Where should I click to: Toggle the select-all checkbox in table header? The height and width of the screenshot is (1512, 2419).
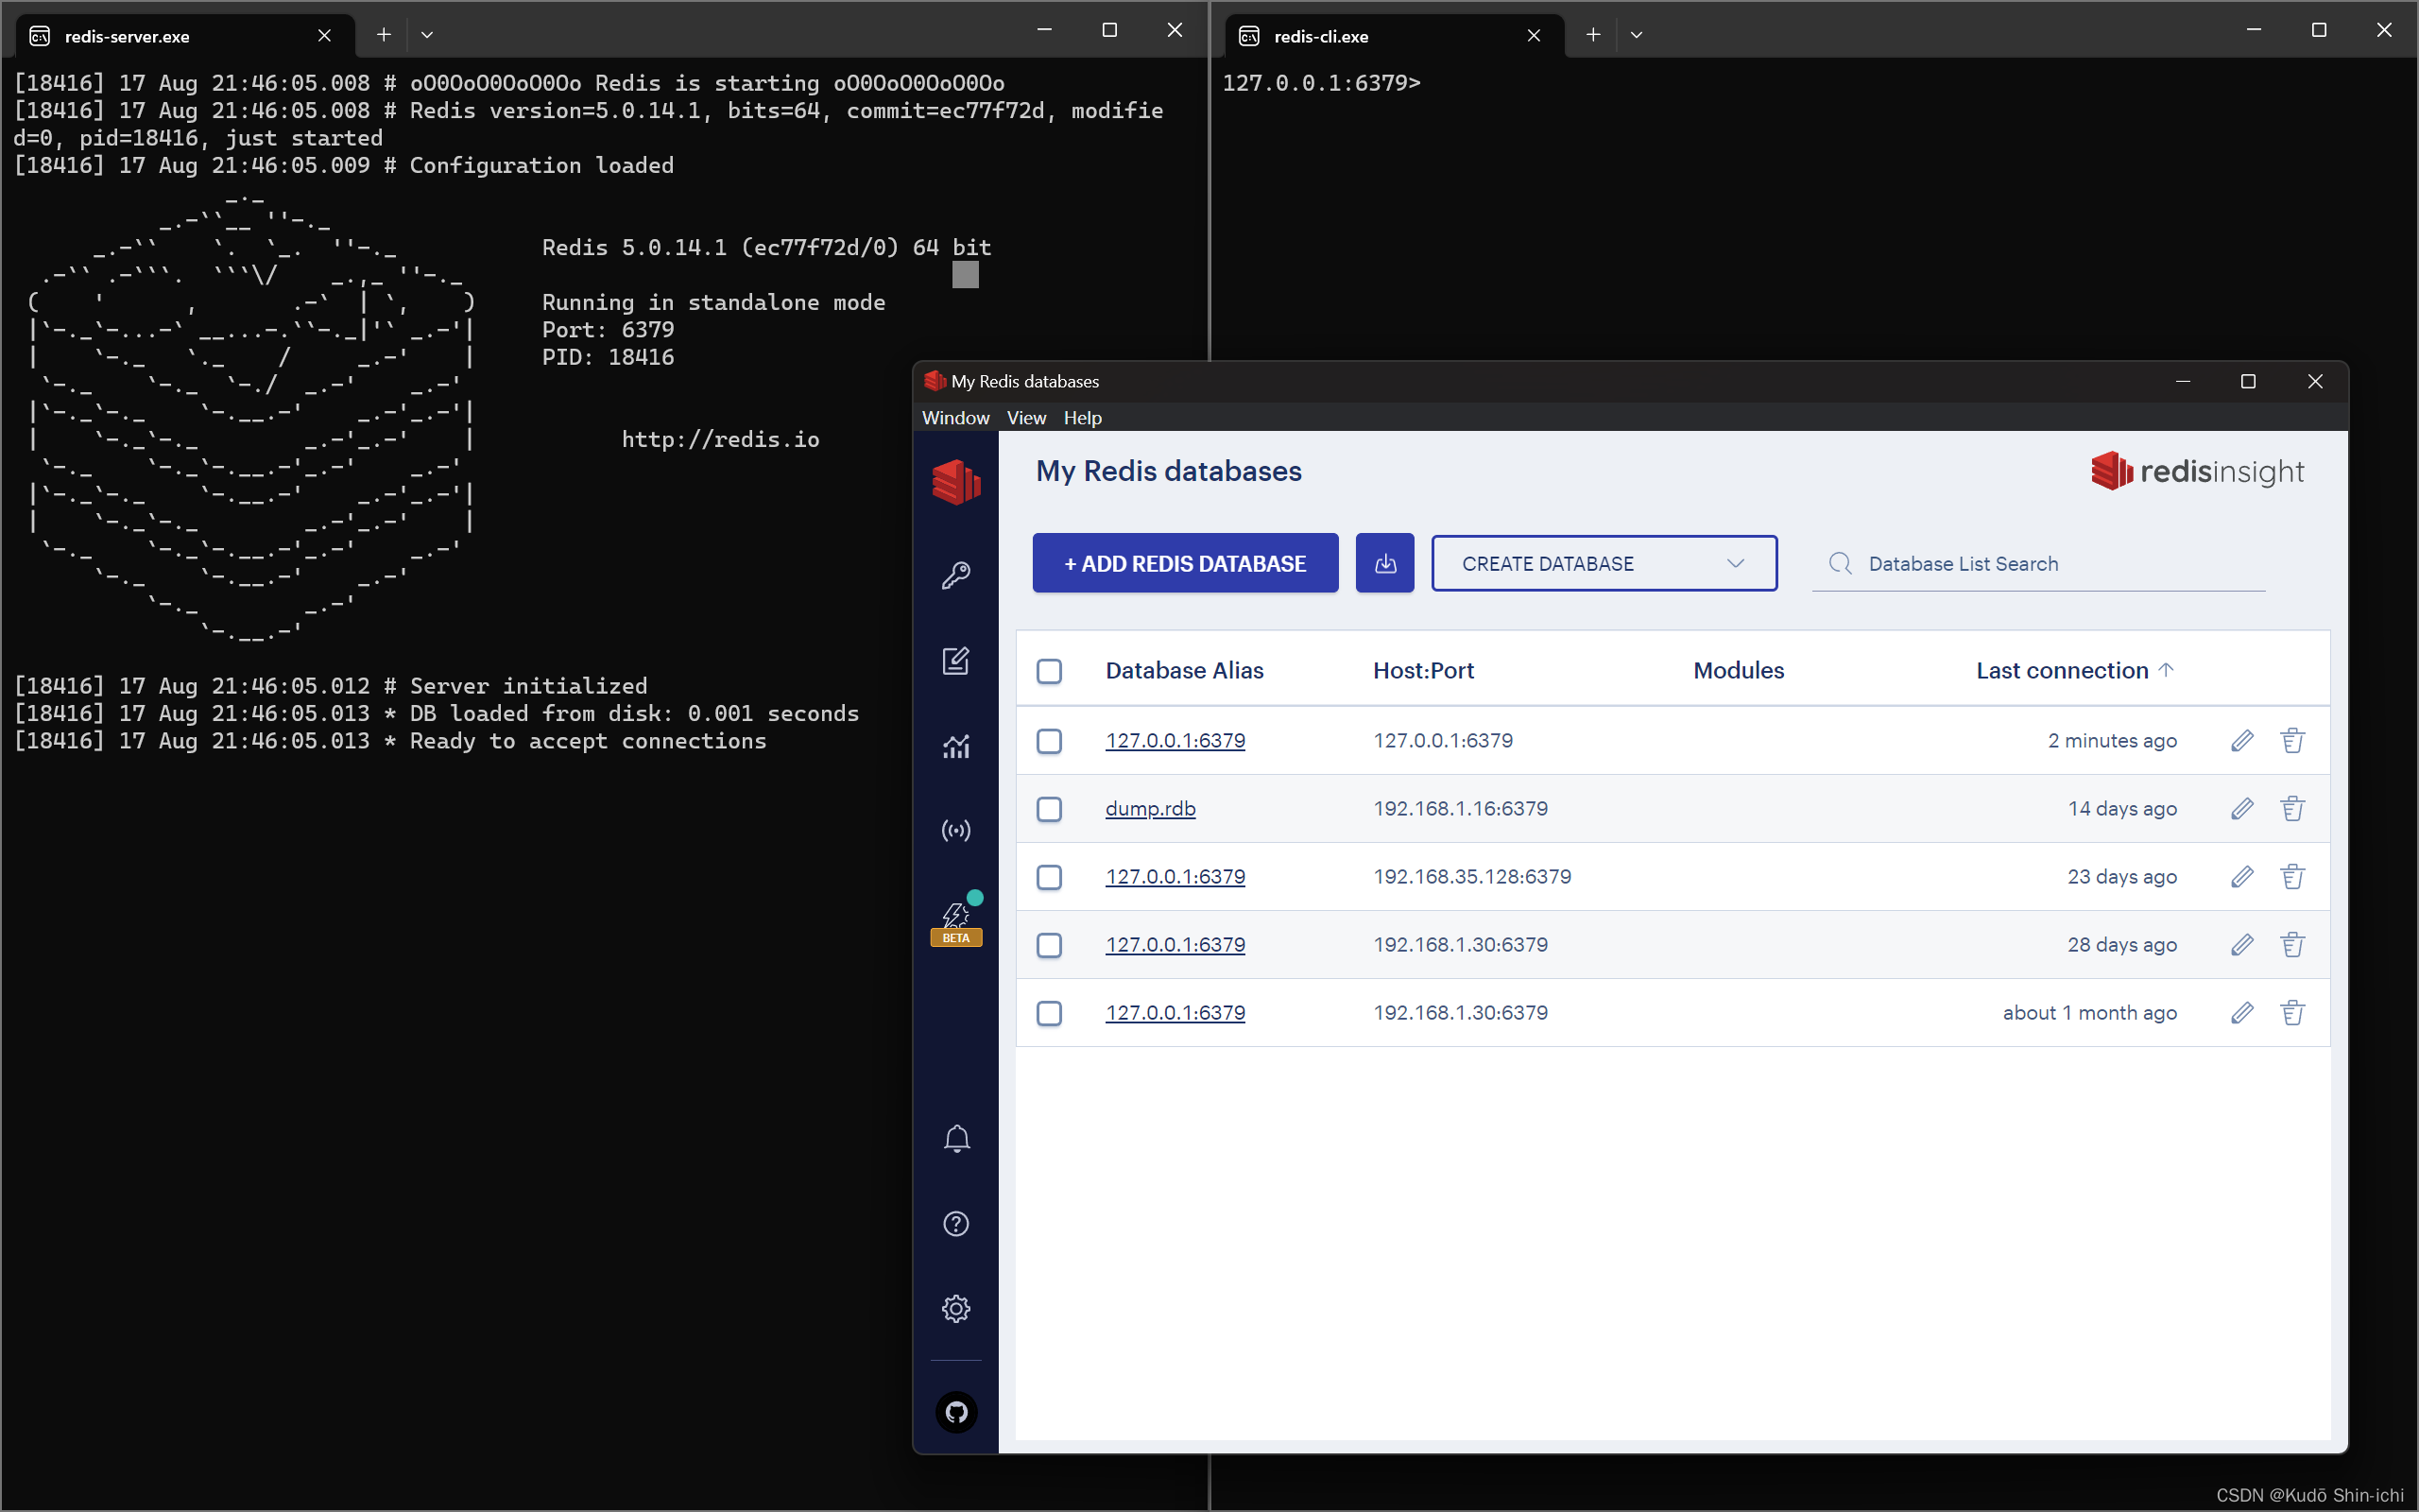tap(1049, 671)
